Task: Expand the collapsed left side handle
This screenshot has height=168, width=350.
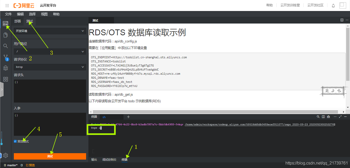Action: 2,89
